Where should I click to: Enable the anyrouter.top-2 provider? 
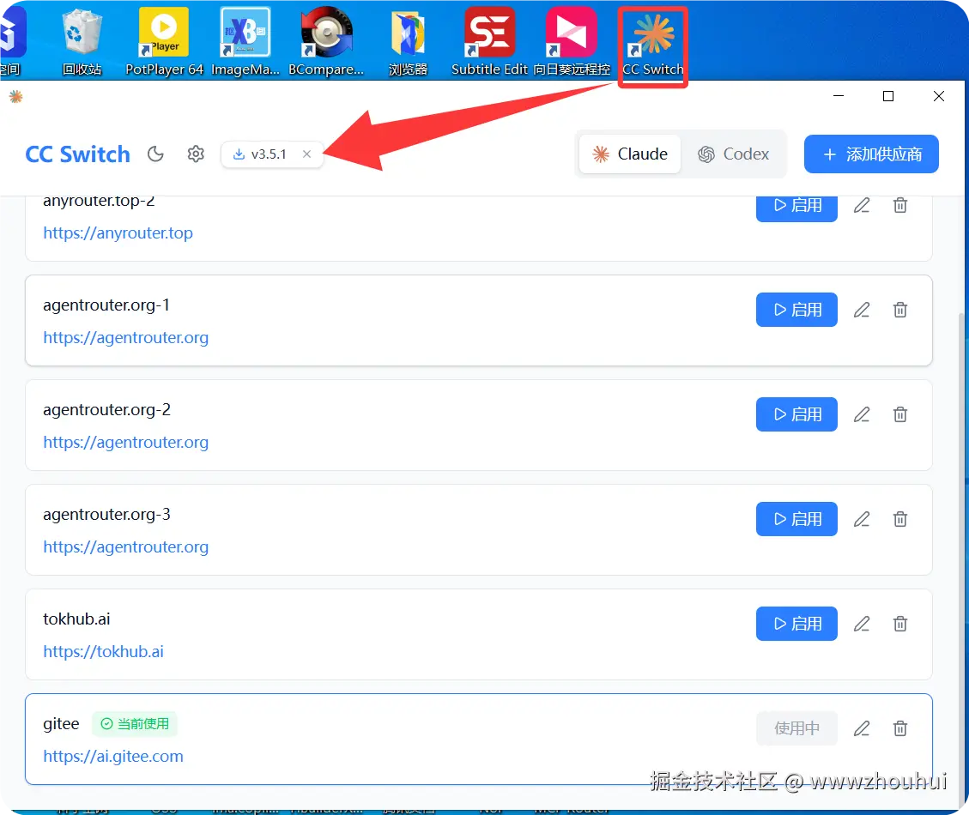pos(796,207)
